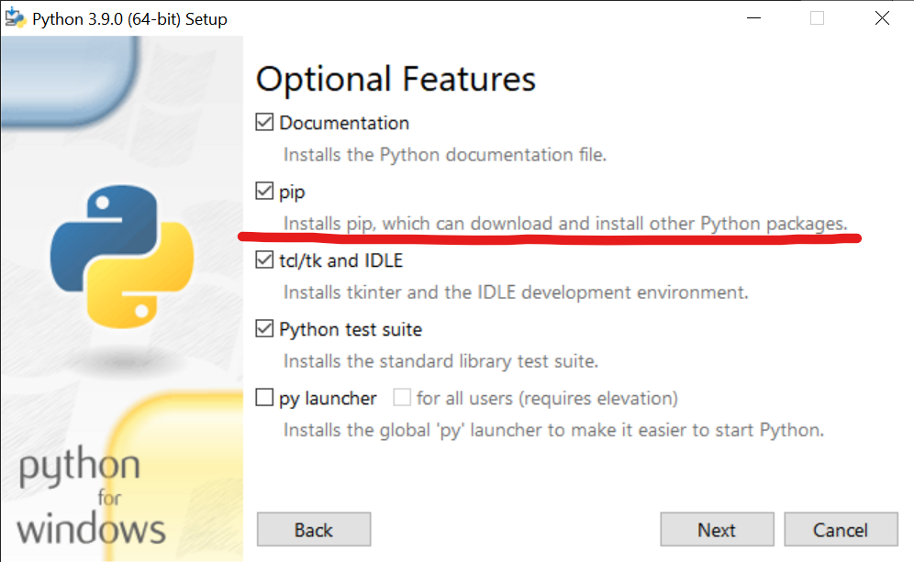Viewport: 914px width, 562px height.
Task: Click the Optional Features heading
Action: tap(396, 79)
